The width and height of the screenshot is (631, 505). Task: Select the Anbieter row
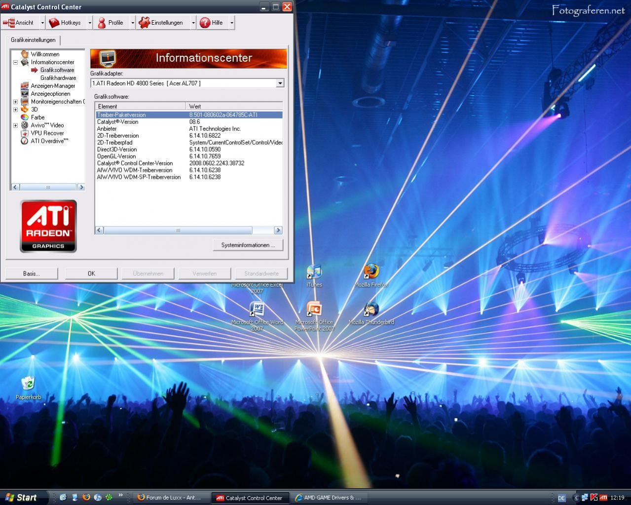[189, 129]
